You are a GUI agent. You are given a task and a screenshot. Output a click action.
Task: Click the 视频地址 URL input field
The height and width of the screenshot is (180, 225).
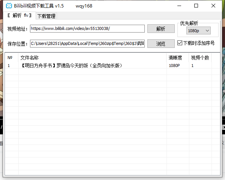click(x=87, y=29)
